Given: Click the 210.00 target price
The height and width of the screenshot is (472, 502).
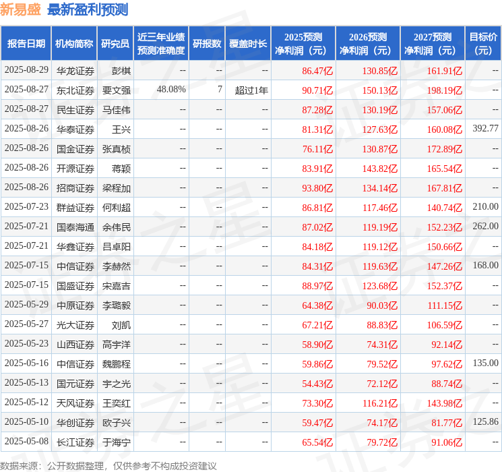Looking at the screenshot, I should click(x=485, y=207).
